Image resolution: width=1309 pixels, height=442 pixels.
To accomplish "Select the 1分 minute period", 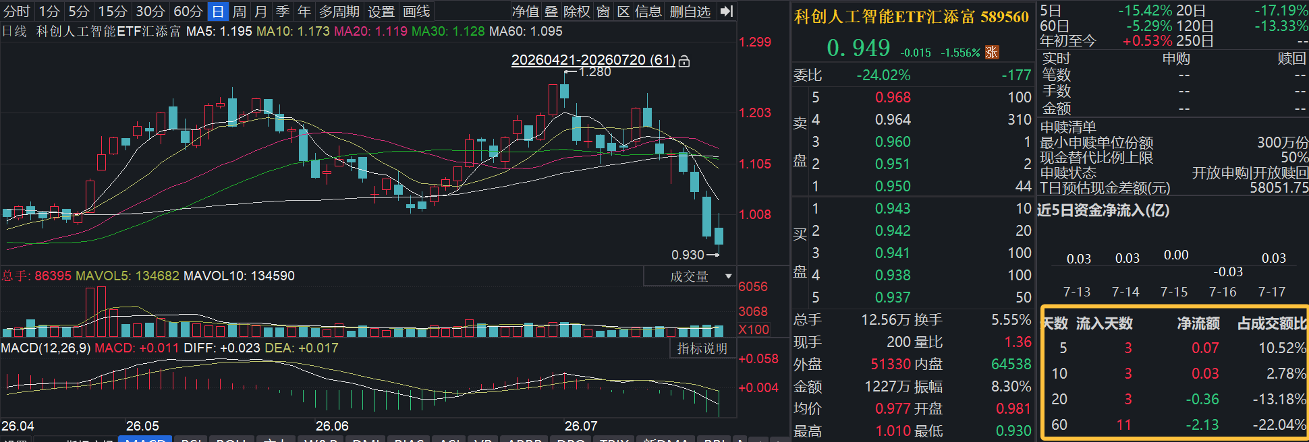I will pyautogui.click(x=49, y=11).
